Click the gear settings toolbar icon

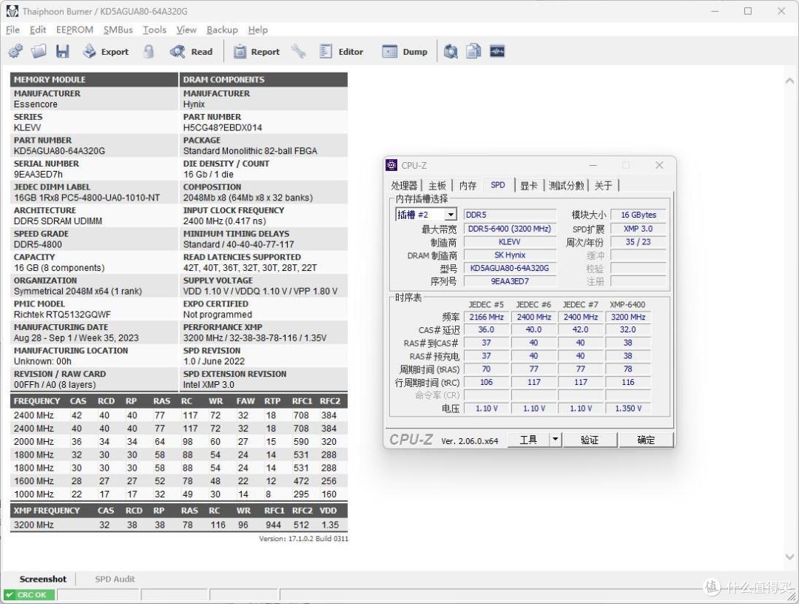[16, 52]
